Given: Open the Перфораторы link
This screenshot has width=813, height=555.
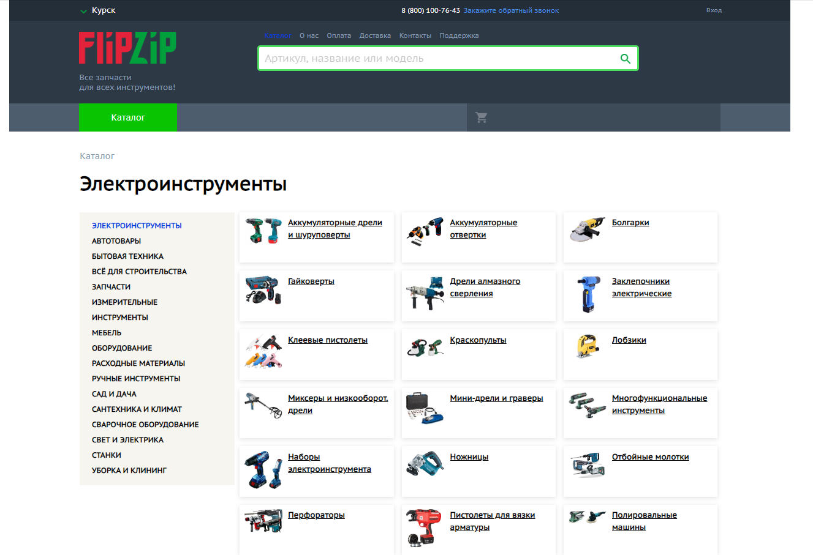Looking at the screenshot, I should 316,515.
